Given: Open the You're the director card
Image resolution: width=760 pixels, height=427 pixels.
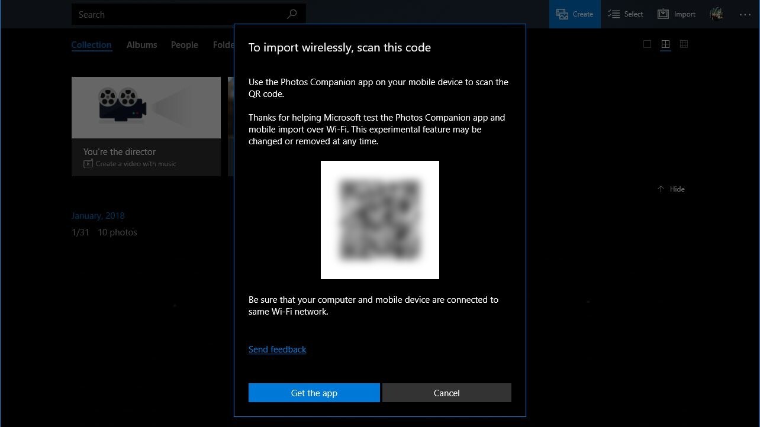Looking at the screenshot, I should 146,127.
